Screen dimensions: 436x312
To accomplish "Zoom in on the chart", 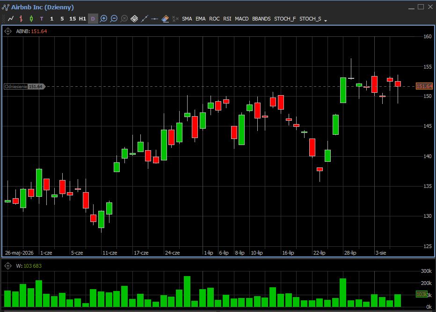I will (103, 19).
